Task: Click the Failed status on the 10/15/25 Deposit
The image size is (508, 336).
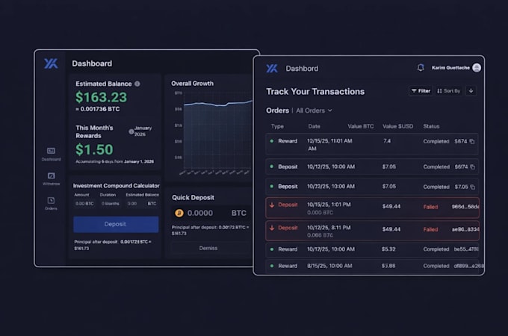Action: click(430, 207)
